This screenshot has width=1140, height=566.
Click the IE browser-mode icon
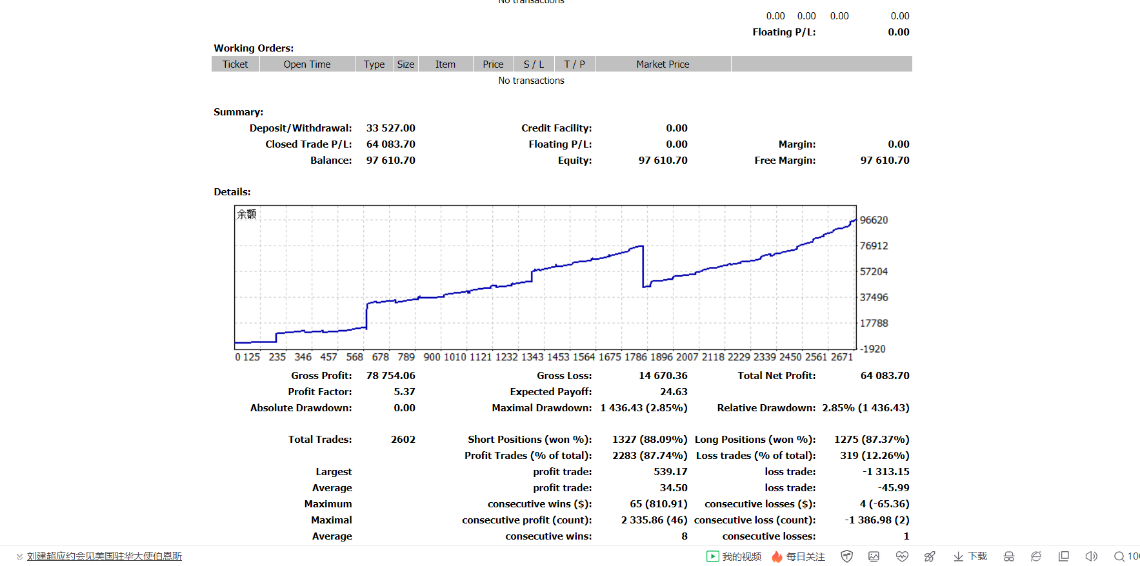pyautogui.click(x=1036, y=556)
